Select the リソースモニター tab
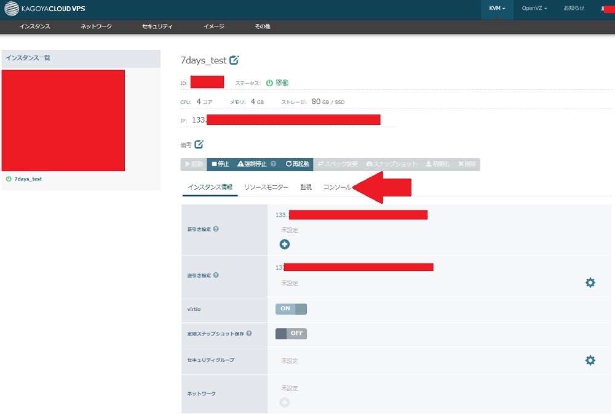This screenshot has width=615, height=415. [x=266, y=187]
